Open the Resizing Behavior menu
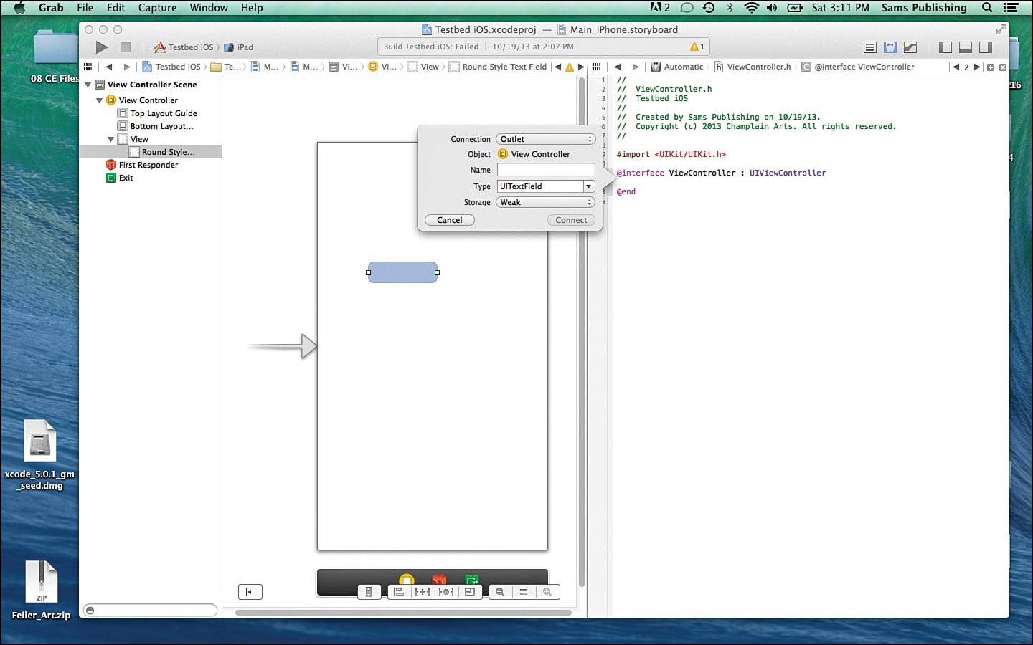Image resolution: width=1033 pixels, height=645 pixels. [x=470, y=592]
